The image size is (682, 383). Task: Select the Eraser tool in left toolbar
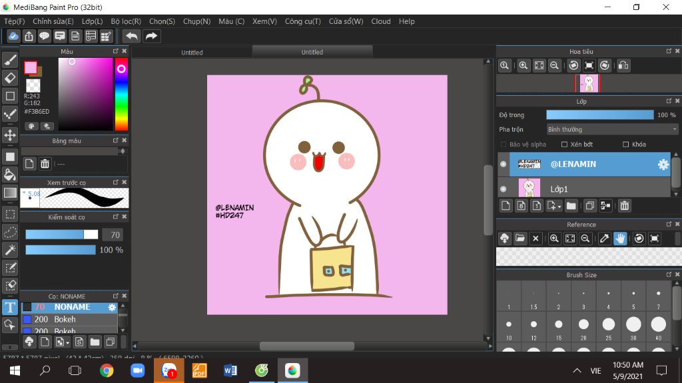tap(10, 78)
